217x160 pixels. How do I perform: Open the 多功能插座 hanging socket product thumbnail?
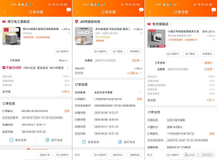coord(84,36)
